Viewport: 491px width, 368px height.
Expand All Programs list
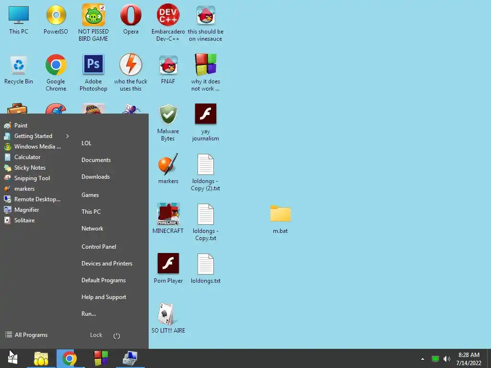pos(27,335)
